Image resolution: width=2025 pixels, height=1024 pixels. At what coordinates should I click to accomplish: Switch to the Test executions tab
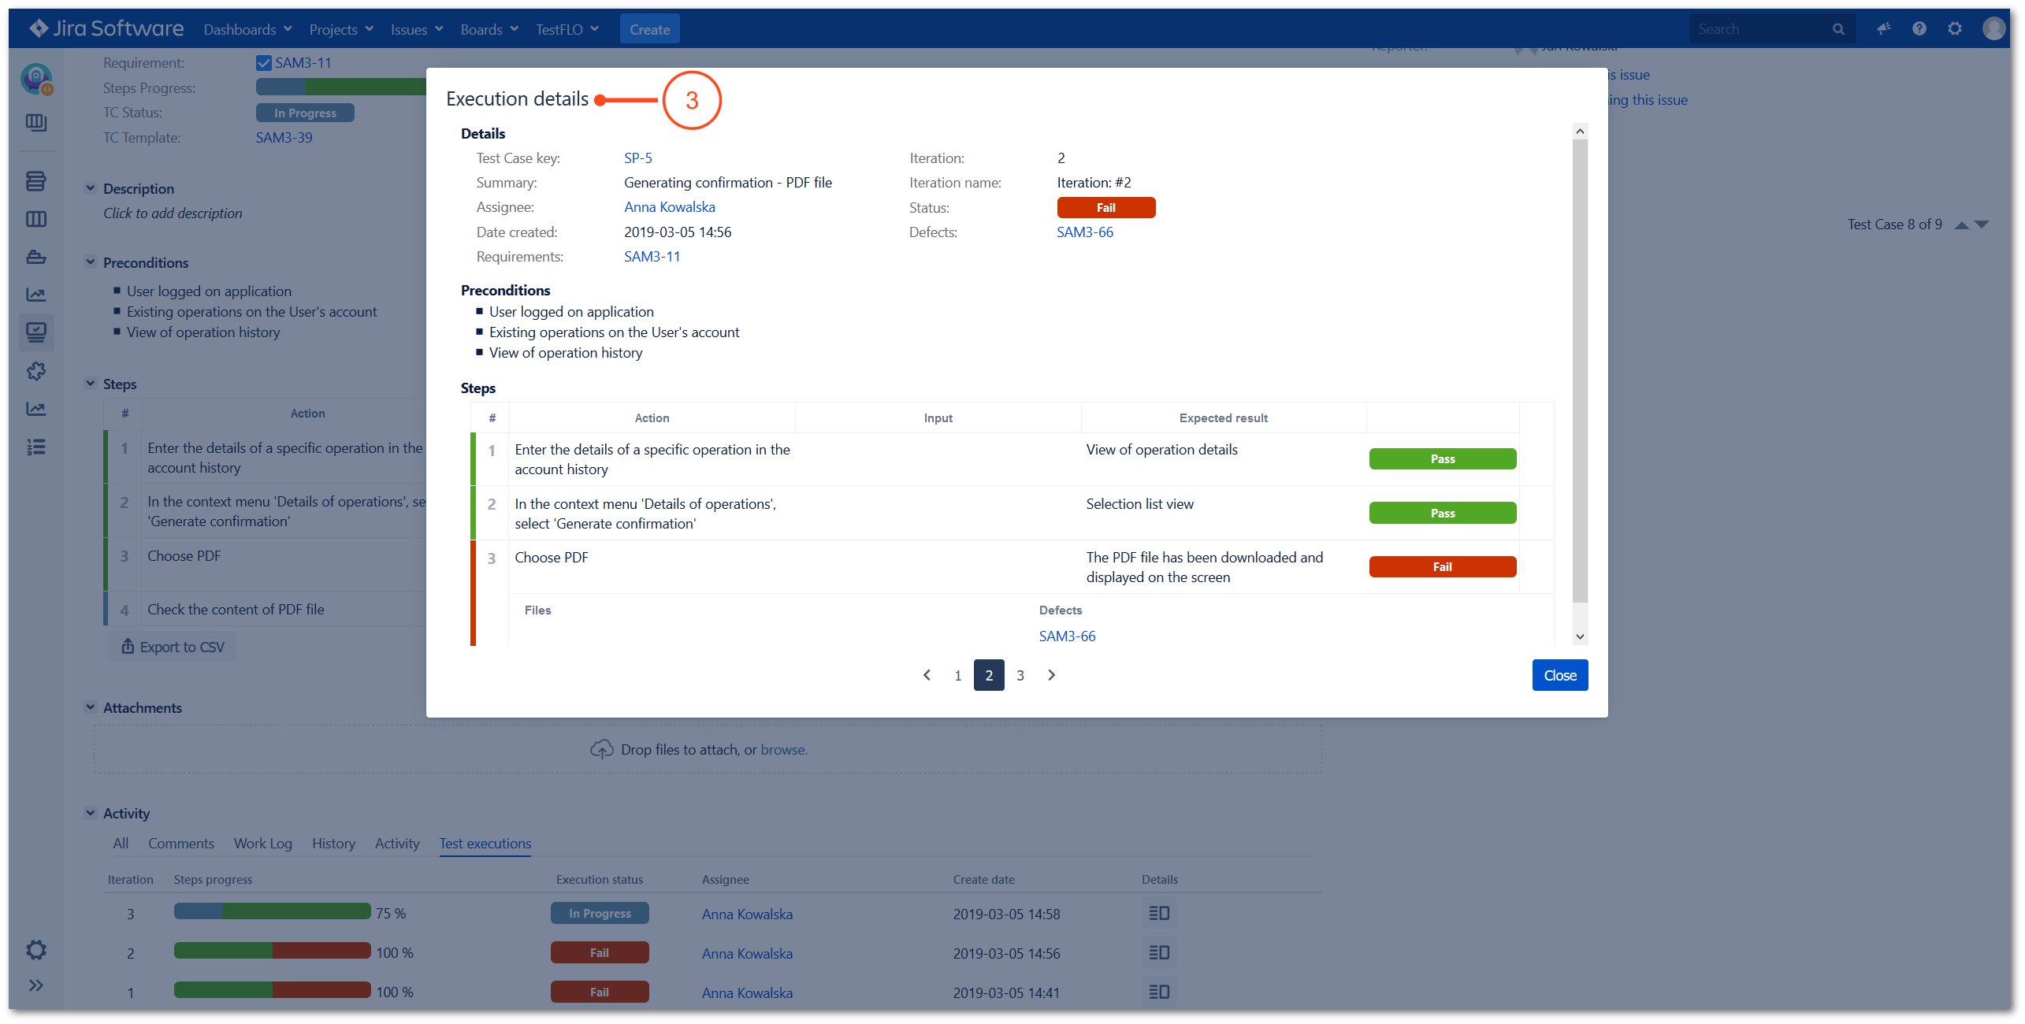tap(485, 843)
